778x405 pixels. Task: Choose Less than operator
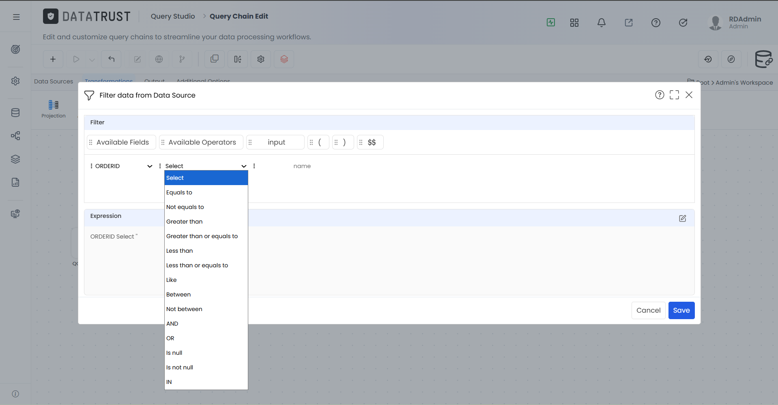(206, 251)
